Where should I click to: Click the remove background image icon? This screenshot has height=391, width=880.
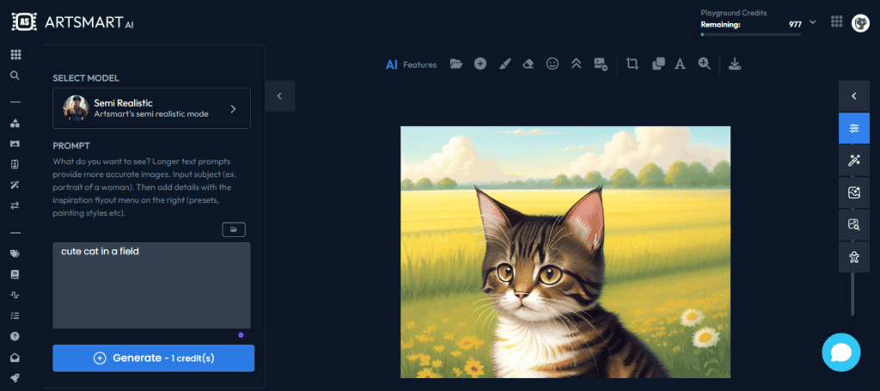(x=601, y=64)
